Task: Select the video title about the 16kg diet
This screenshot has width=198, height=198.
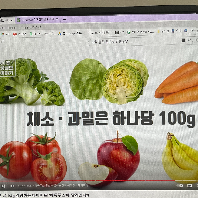Action: pyautogui.click(x=44, y=195)
